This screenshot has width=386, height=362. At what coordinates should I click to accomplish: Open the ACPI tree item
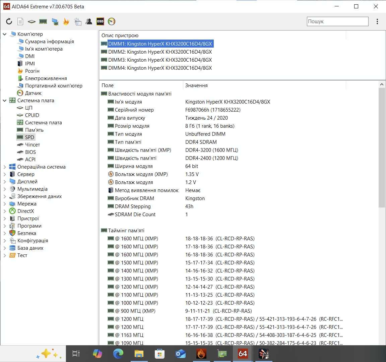(30, 160)
